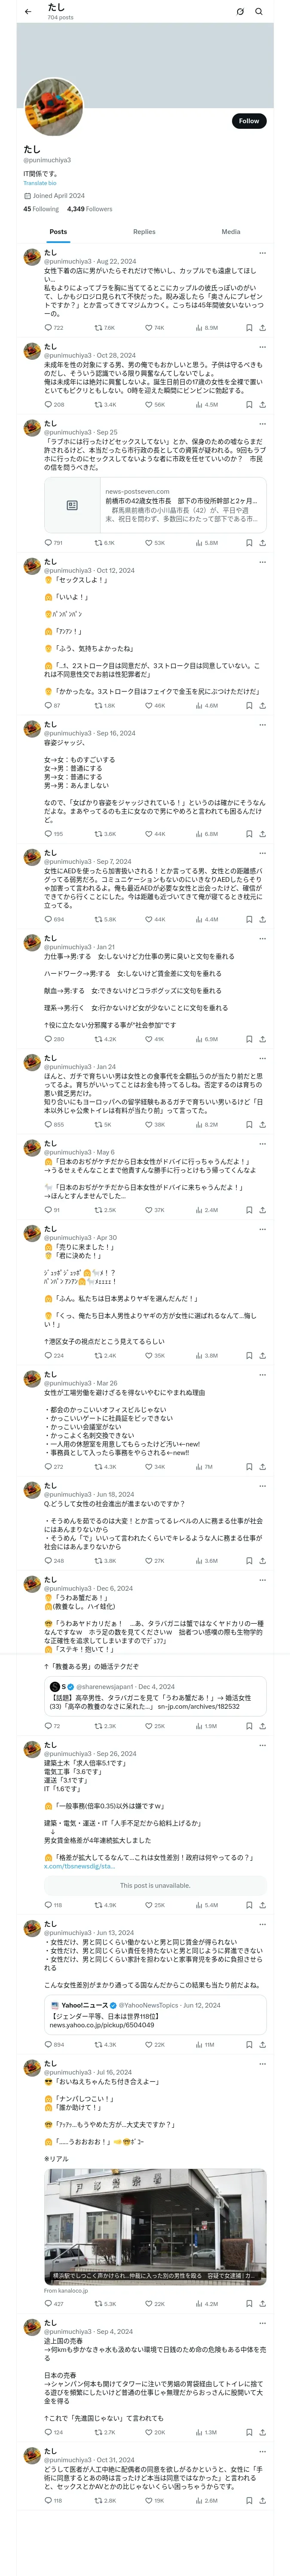Viewport: 290px width, 2576px height.
Task: Open search via the magnifier icon
Action: coord(259,12)
